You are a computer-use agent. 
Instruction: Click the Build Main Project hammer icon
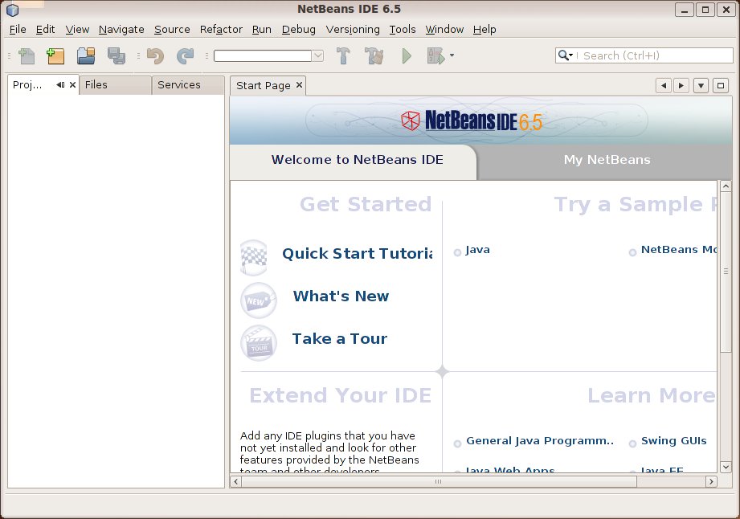pos(344,55)
